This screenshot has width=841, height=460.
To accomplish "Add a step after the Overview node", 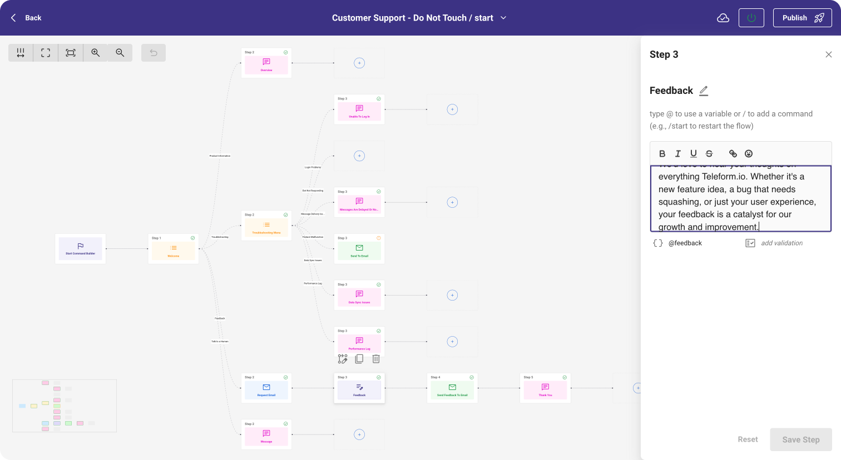I will [x=359, y=63].
